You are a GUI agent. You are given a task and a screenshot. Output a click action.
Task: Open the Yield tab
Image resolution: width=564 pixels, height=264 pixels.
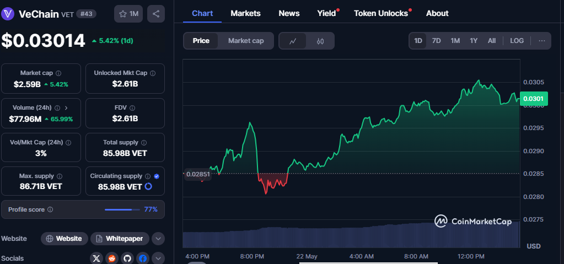pyautogui.click(x=326, y=14)
